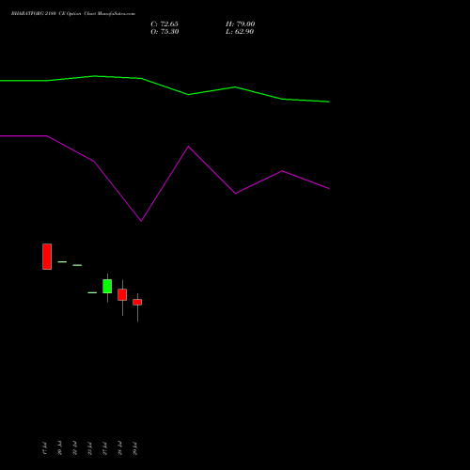Click the "27 Jul" date axis label

pyautogui.click(x=104, y=448)
